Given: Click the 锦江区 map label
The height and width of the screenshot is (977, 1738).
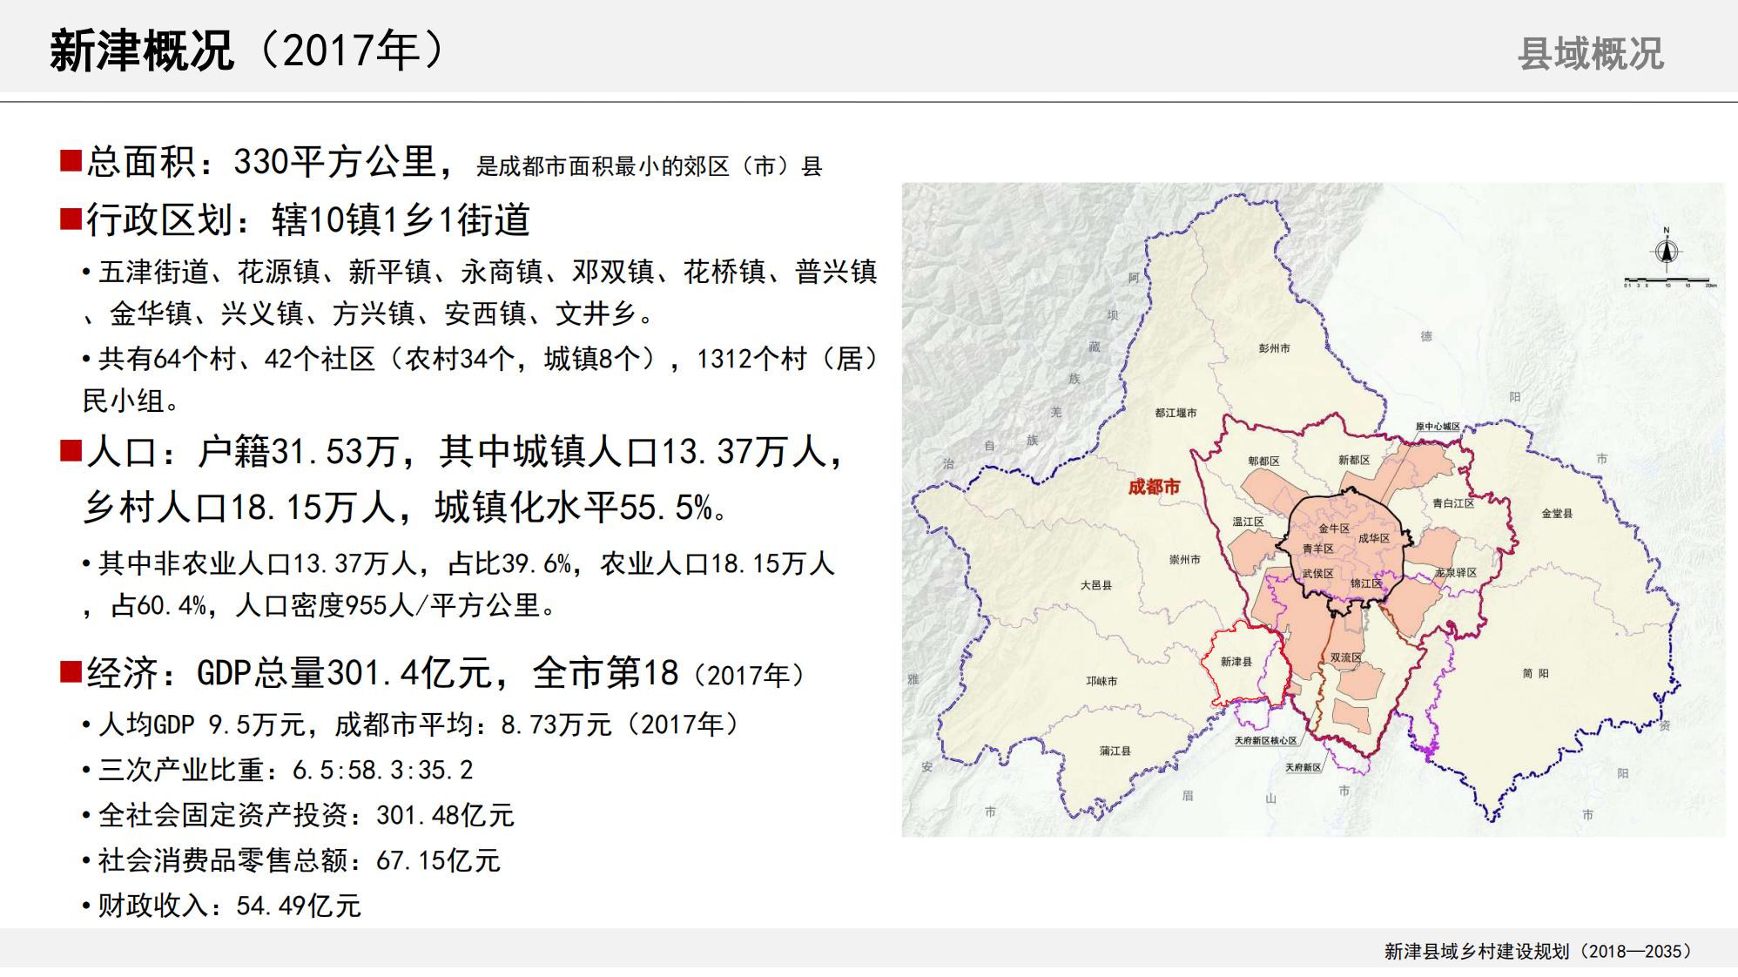Looking at the screenshot, I should [x=1365, y=583].
